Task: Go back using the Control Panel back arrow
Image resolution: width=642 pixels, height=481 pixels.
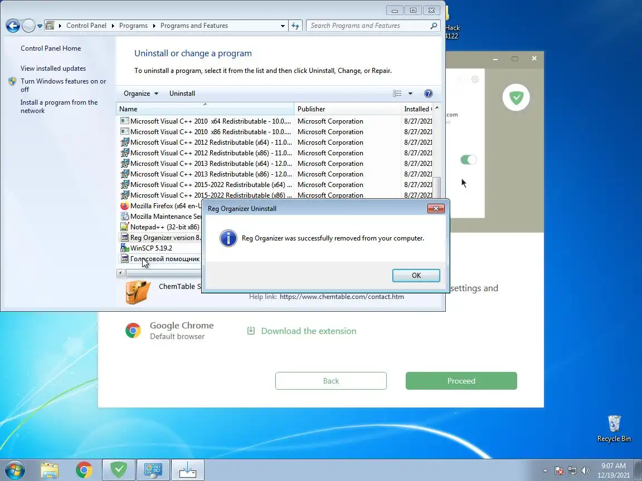Action: [13, 26]
